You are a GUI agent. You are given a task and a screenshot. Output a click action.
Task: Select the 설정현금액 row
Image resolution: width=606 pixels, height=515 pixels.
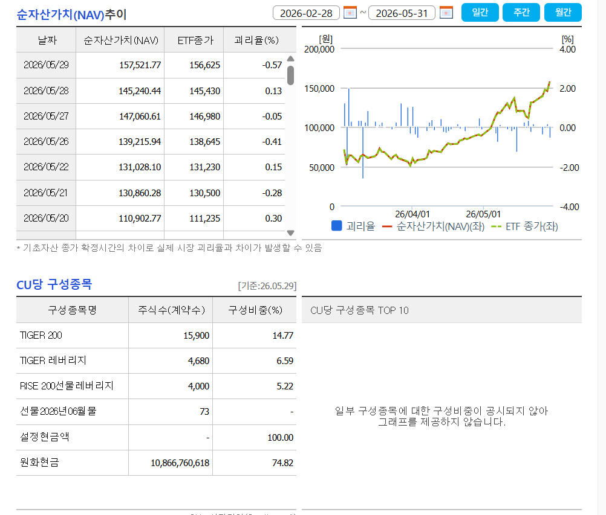coord(156,437)
